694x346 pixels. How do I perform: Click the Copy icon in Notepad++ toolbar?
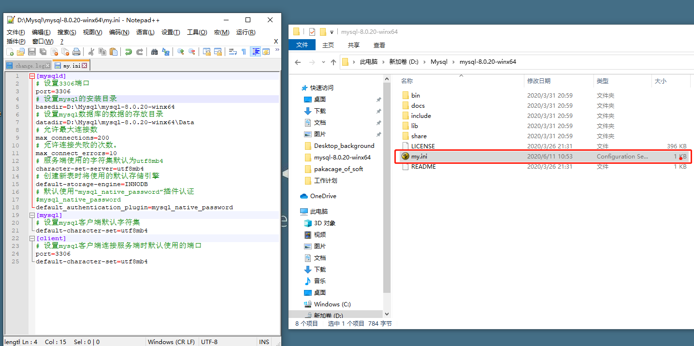tap(102, 52)
